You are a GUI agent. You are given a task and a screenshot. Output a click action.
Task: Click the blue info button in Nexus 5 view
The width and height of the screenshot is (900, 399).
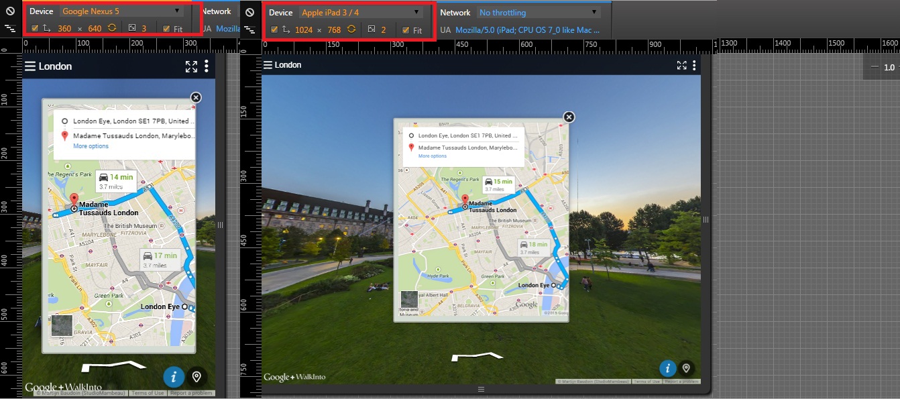(174, 377)
